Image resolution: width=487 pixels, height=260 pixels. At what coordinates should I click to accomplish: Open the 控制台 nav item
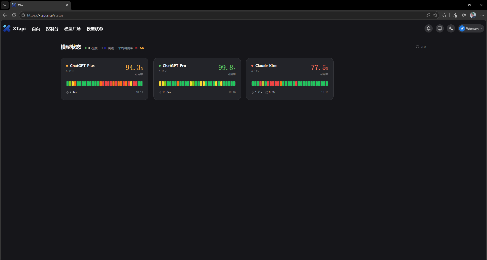tap(52, 29)
